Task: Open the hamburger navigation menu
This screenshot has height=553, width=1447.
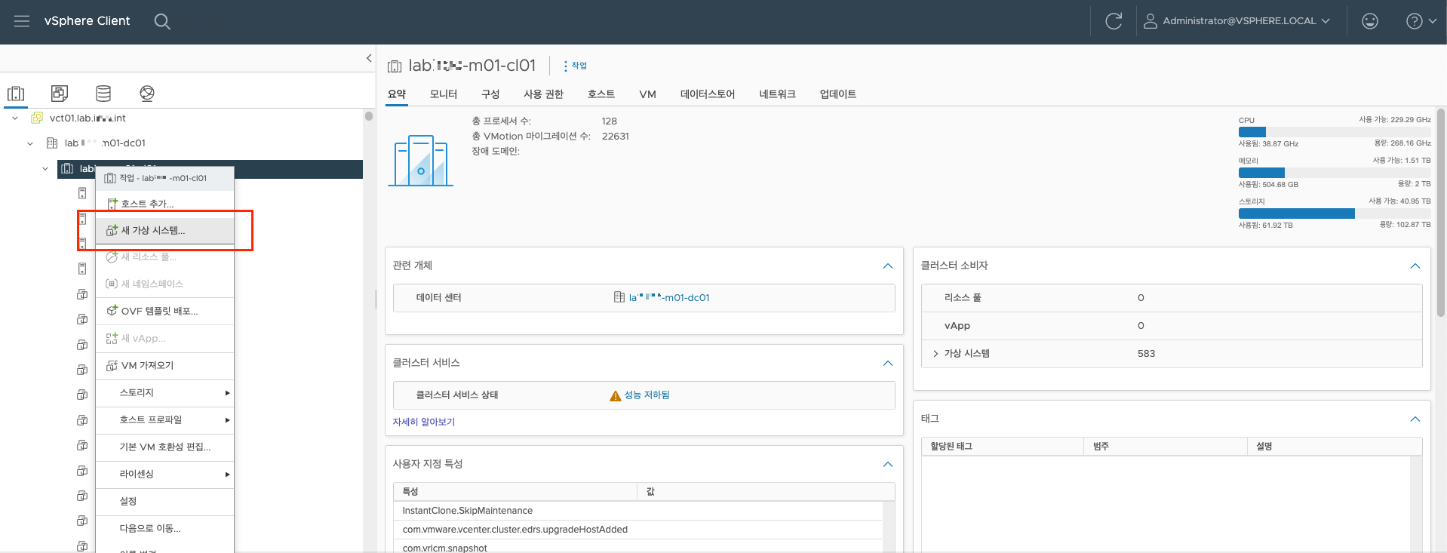Action: (22, 21)
